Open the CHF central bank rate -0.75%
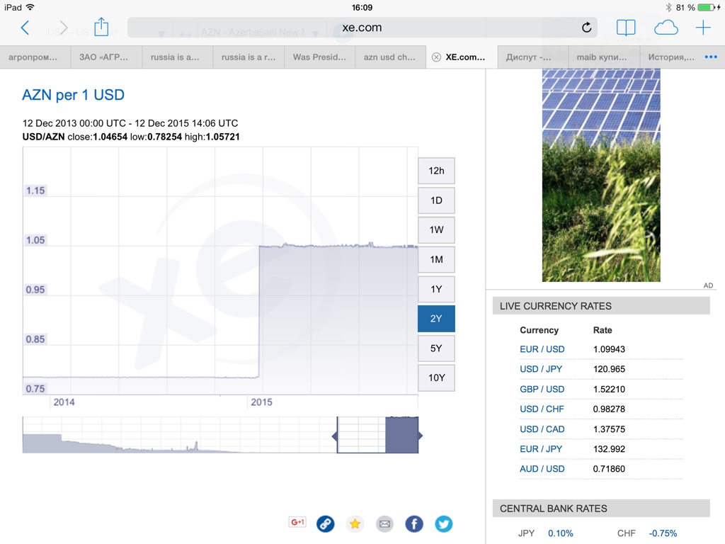725x544 pixels. (x=663, y=533)
